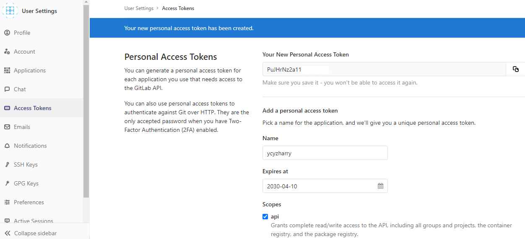
Task: Click the User Settings avatar logo
Action: pyautogui.click(x=10, y=10)
